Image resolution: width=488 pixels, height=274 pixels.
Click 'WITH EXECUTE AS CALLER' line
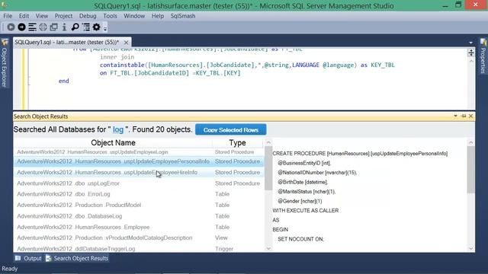(x=305, y=211)
